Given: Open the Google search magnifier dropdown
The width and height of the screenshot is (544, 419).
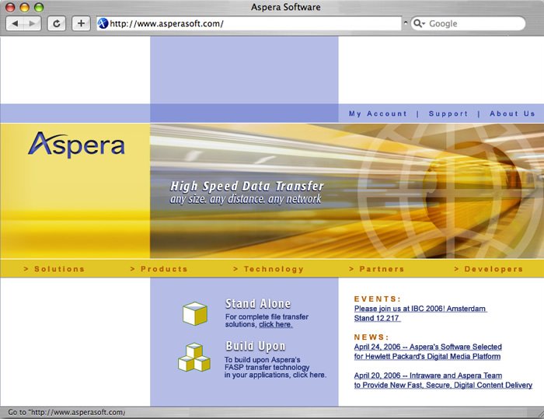Looking at the screenshot, I should tap(419, 23).
